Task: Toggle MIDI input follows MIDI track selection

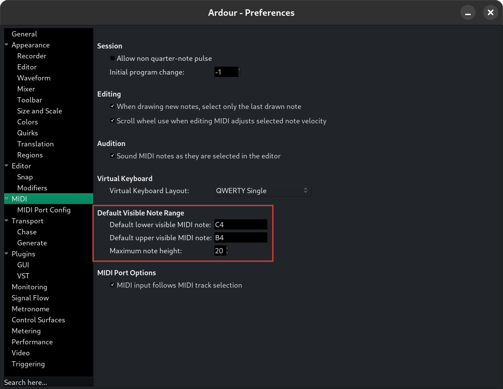Action: tap(112, 285)
